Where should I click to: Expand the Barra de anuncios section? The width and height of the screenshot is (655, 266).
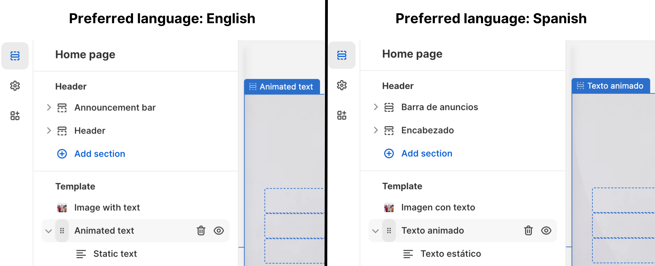[x=376, y=107]
